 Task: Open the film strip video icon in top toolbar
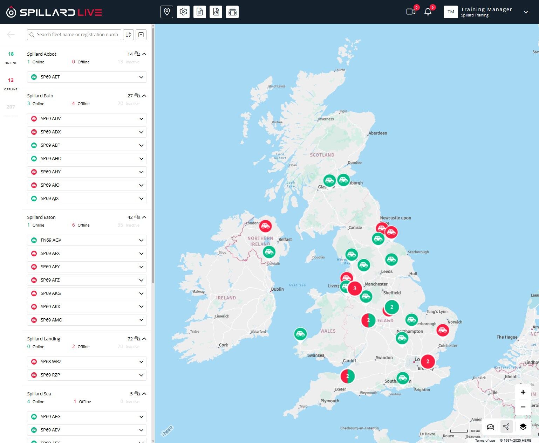coord(232,12)
